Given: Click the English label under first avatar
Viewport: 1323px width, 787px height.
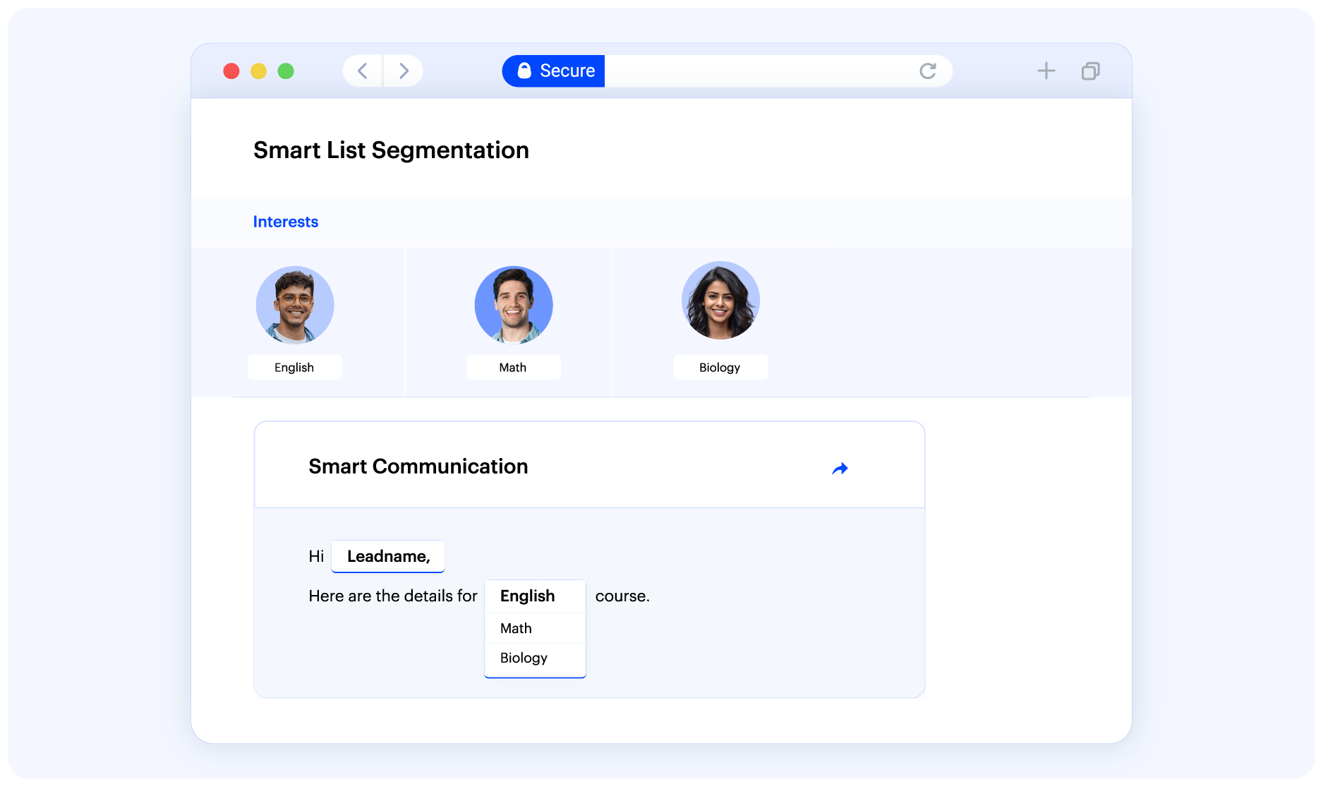Looking at the screenshot, I should click(x=295, y=367).
